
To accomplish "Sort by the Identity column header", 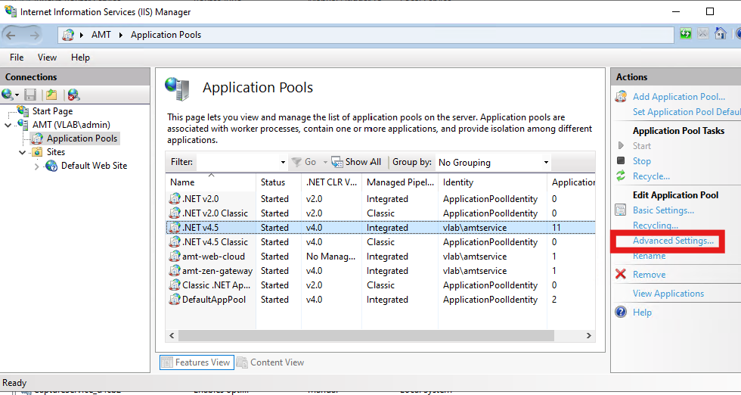I will (492, 182).
